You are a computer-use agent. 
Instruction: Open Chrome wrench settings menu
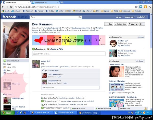coord(150,7)
